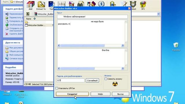Click the disk icon in WinRAR status bar
The image size is (185, 104).
coord(26,84)
